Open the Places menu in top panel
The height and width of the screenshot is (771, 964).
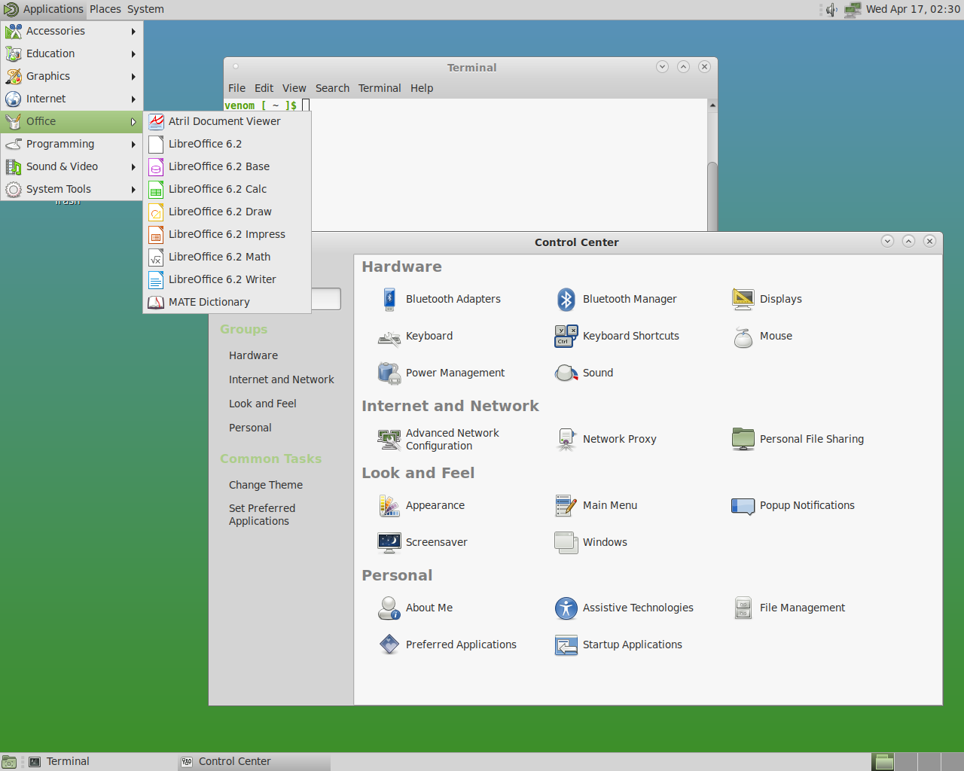coord(105,9)
